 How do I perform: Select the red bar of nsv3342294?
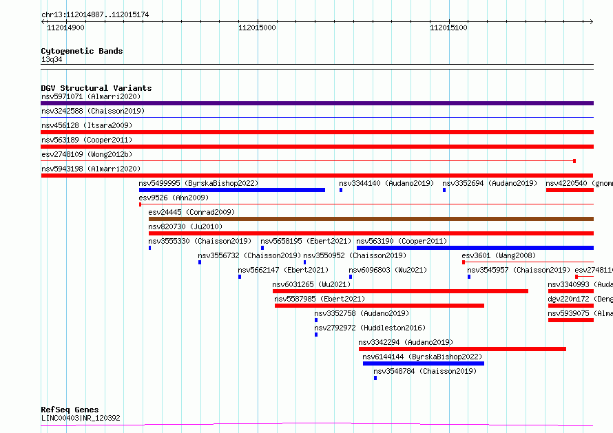click(462, 349)
